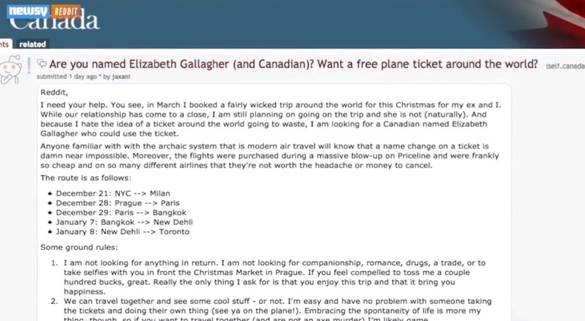Click the self.canada domain link
The image size is (585, 321).
coord(565,66)
